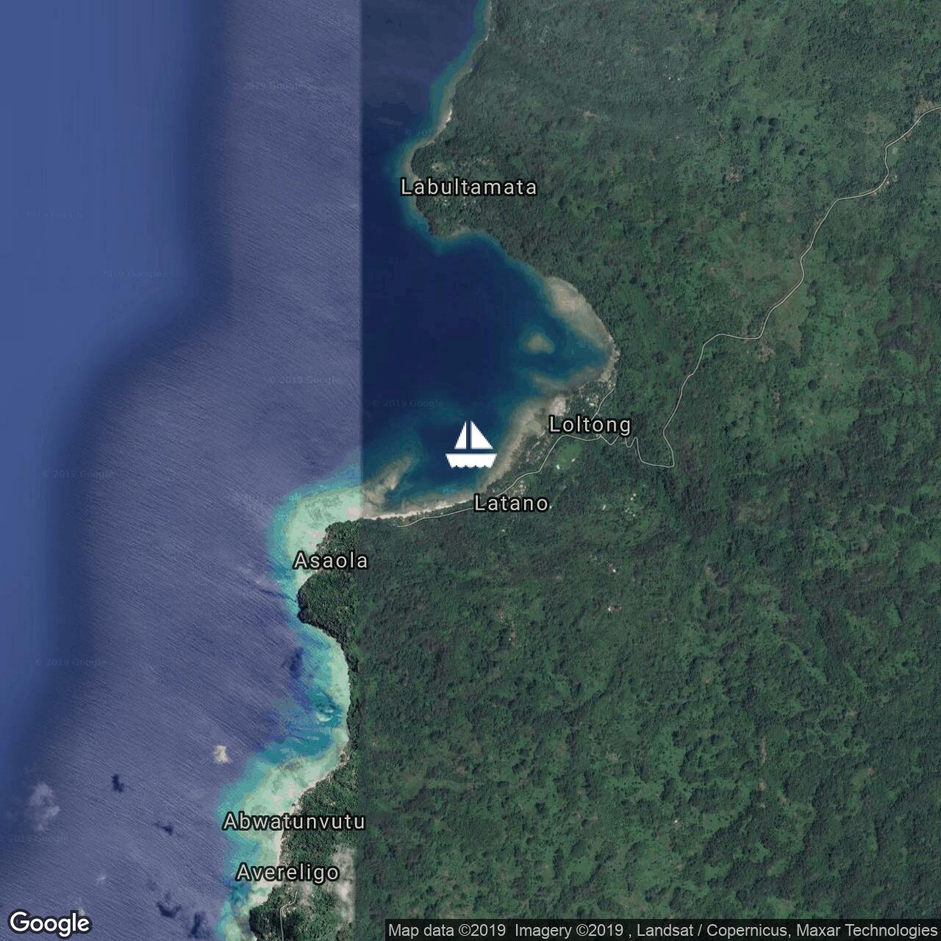
Task: Click the Latano place label
Action: tap(511, 504)
